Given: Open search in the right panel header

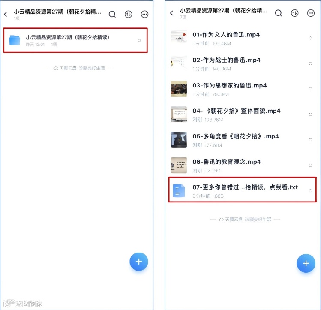Looking at the screenshot, I should pos(279,13).
